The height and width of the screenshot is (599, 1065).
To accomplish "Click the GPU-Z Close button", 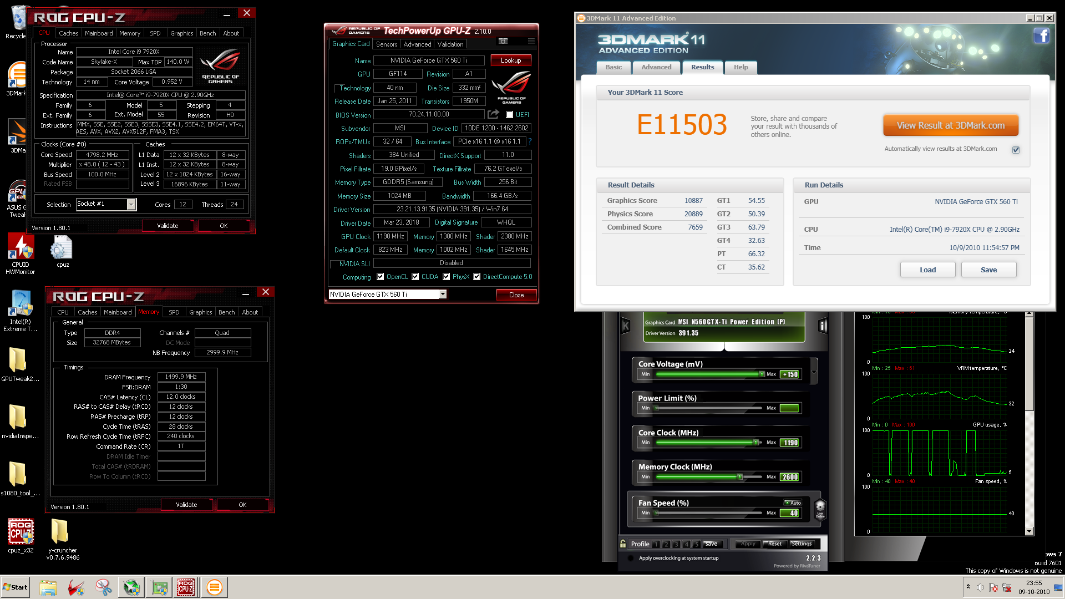I will (516, 295).
